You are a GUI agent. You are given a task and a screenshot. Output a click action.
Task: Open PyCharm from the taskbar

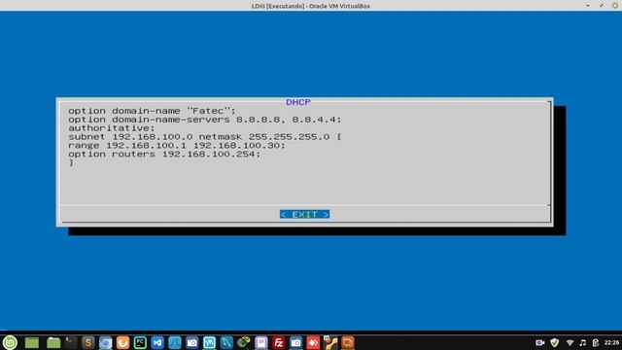click(x=140, y=342)
